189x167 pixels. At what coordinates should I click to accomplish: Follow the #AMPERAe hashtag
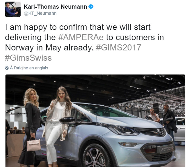point(81,37)
